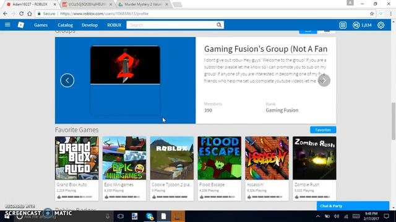The width and height of the screenshot is (396, 222).
Task: Switch to the Adam19227 - ROBLOX tab
Action: tap(30, 4)
